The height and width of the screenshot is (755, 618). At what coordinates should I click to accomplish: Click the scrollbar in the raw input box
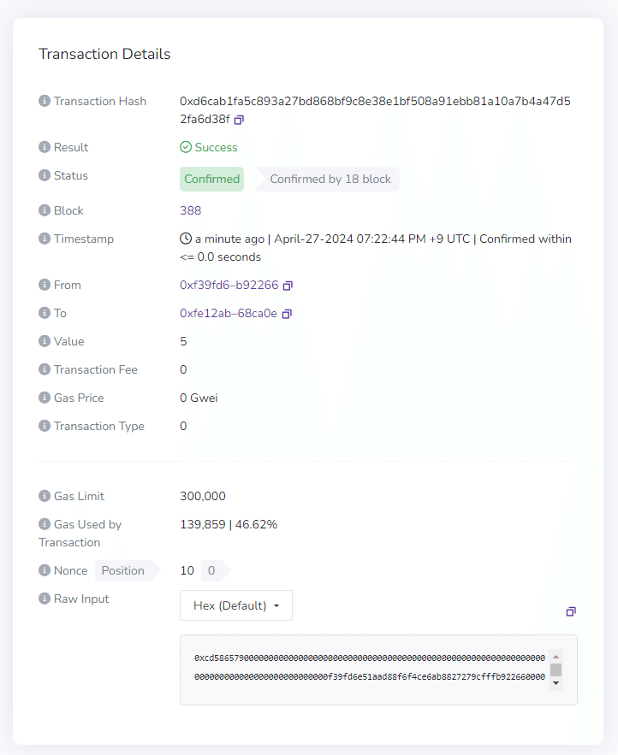(556, 669)
